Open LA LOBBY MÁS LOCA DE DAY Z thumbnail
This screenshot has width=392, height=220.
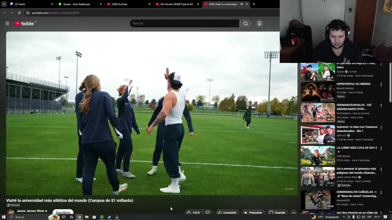pos(318,156)
